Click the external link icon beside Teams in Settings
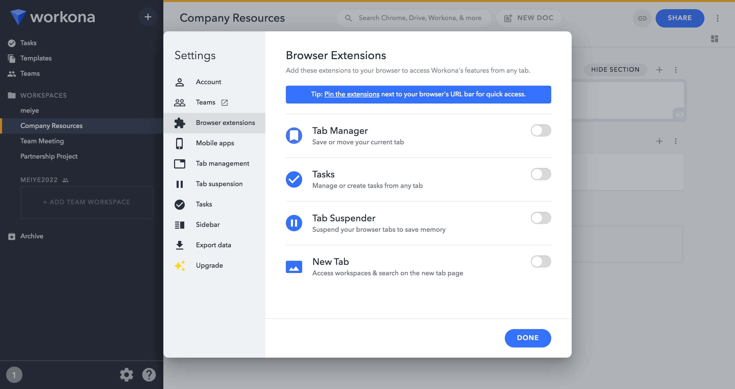 225,102
